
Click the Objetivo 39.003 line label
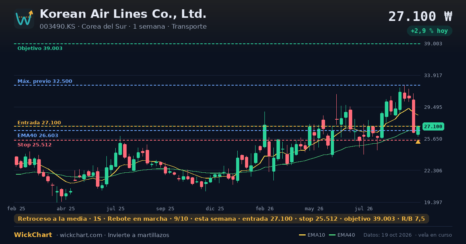[x=40, y=48]
